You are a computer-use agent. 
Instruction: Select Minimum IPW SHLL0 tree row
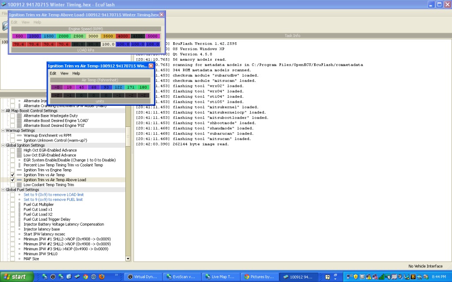pyautogui.click(x=40, y=254)
